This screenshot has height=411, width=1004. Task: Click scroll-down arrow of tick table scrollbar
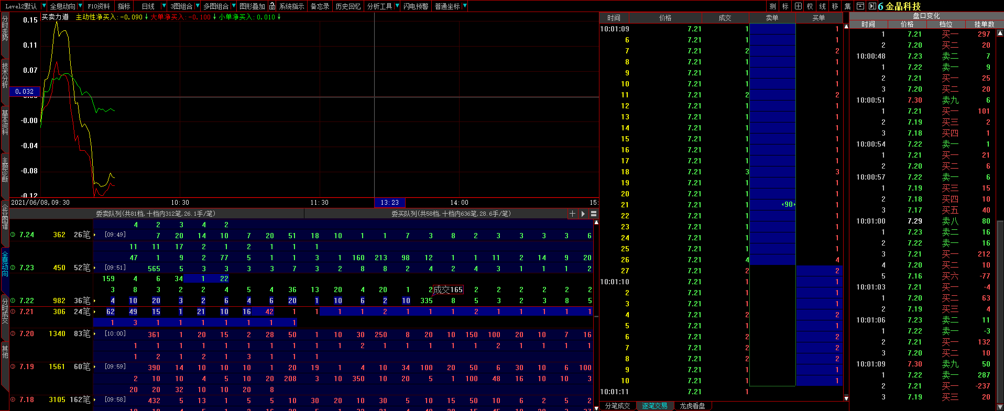pos(846,398)
